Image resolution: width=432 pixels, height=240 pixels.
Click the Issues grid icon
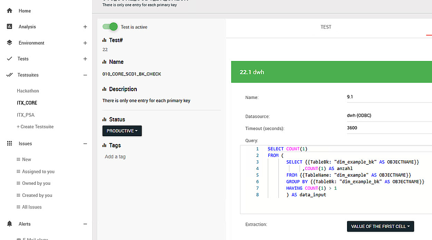[10, 144]
